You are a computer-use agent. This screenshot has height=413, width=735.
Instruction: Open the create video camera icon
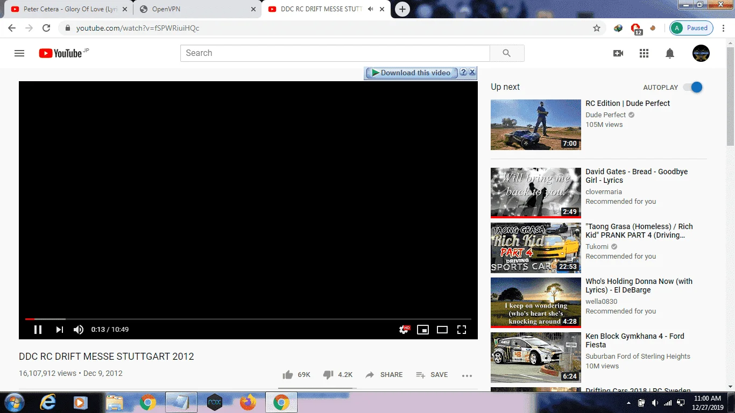[x=618, y=53]
